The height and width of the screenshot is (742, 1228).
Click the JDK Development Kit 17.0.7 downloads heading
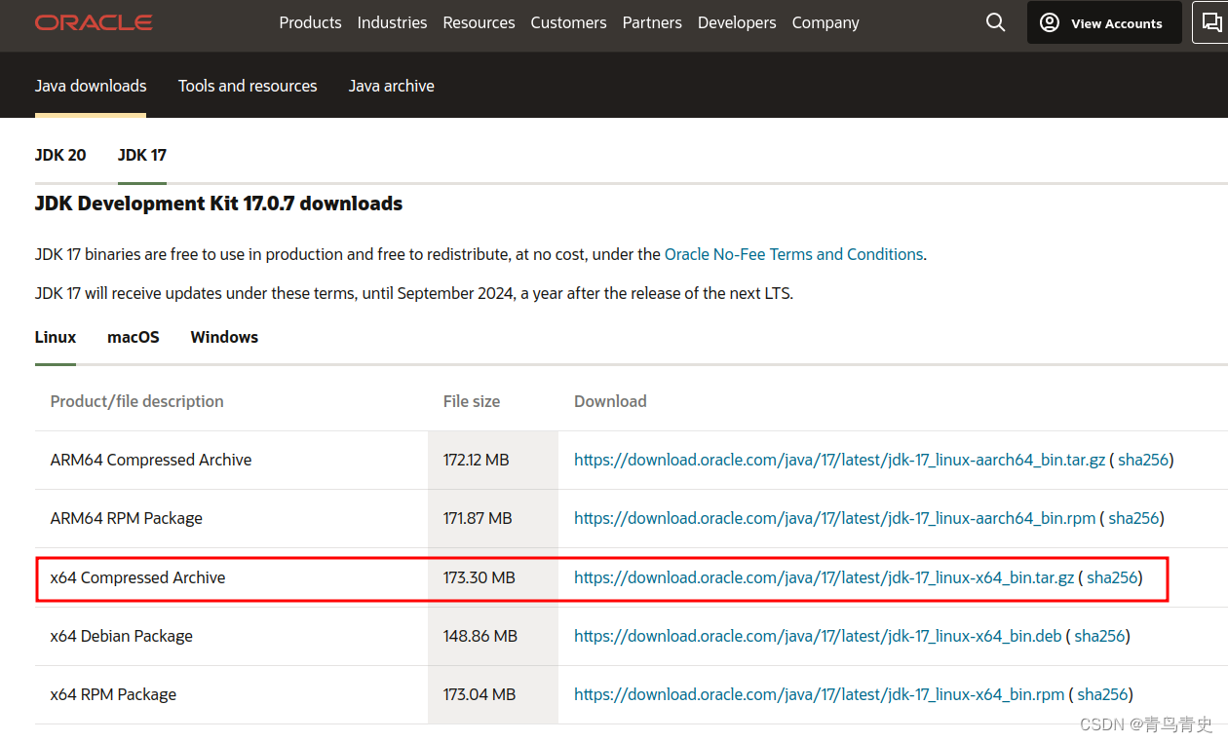[219, 204]
